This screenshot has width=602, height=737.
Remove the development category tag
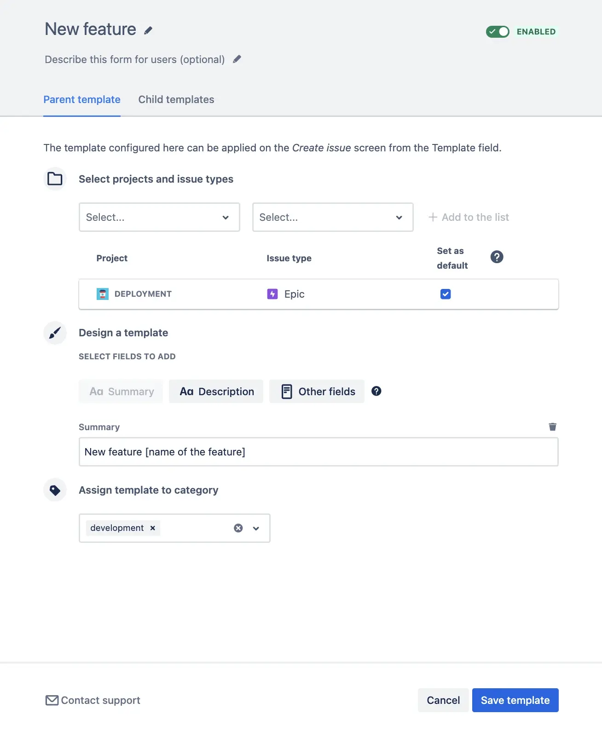[153, 528]
